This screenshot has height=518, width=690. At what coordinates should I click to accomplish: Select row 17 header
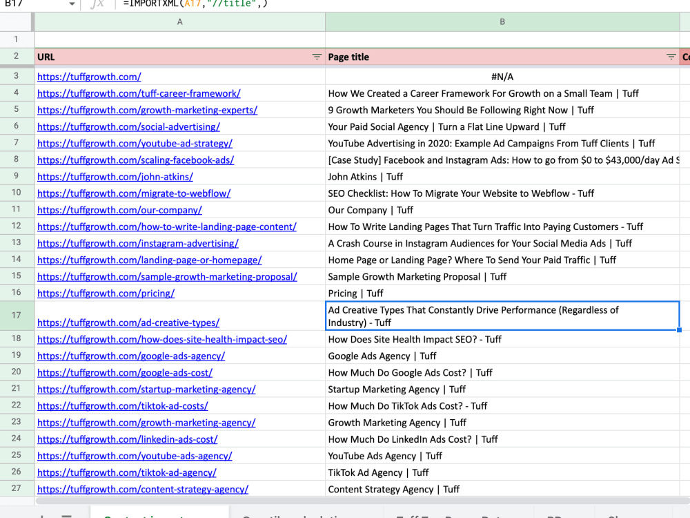17,316
